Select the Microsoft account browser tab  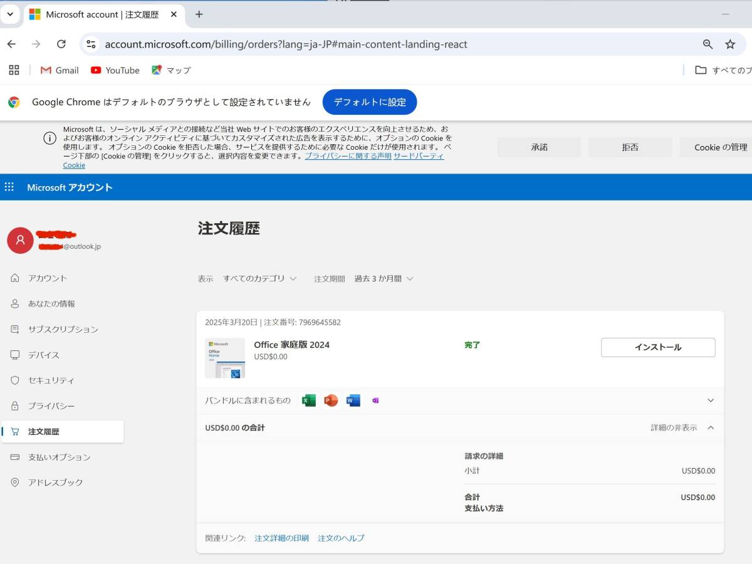(105, 14)
